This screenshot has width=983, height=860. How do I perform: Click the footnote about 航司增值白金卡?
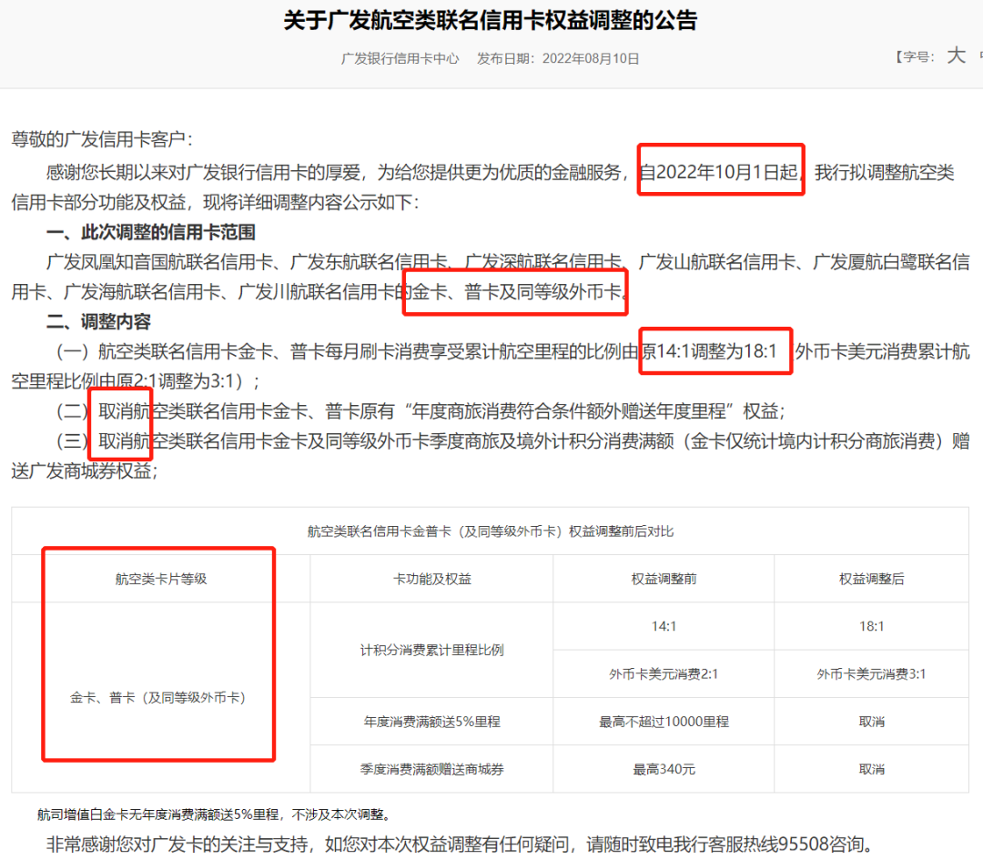(x=215, y=814)
